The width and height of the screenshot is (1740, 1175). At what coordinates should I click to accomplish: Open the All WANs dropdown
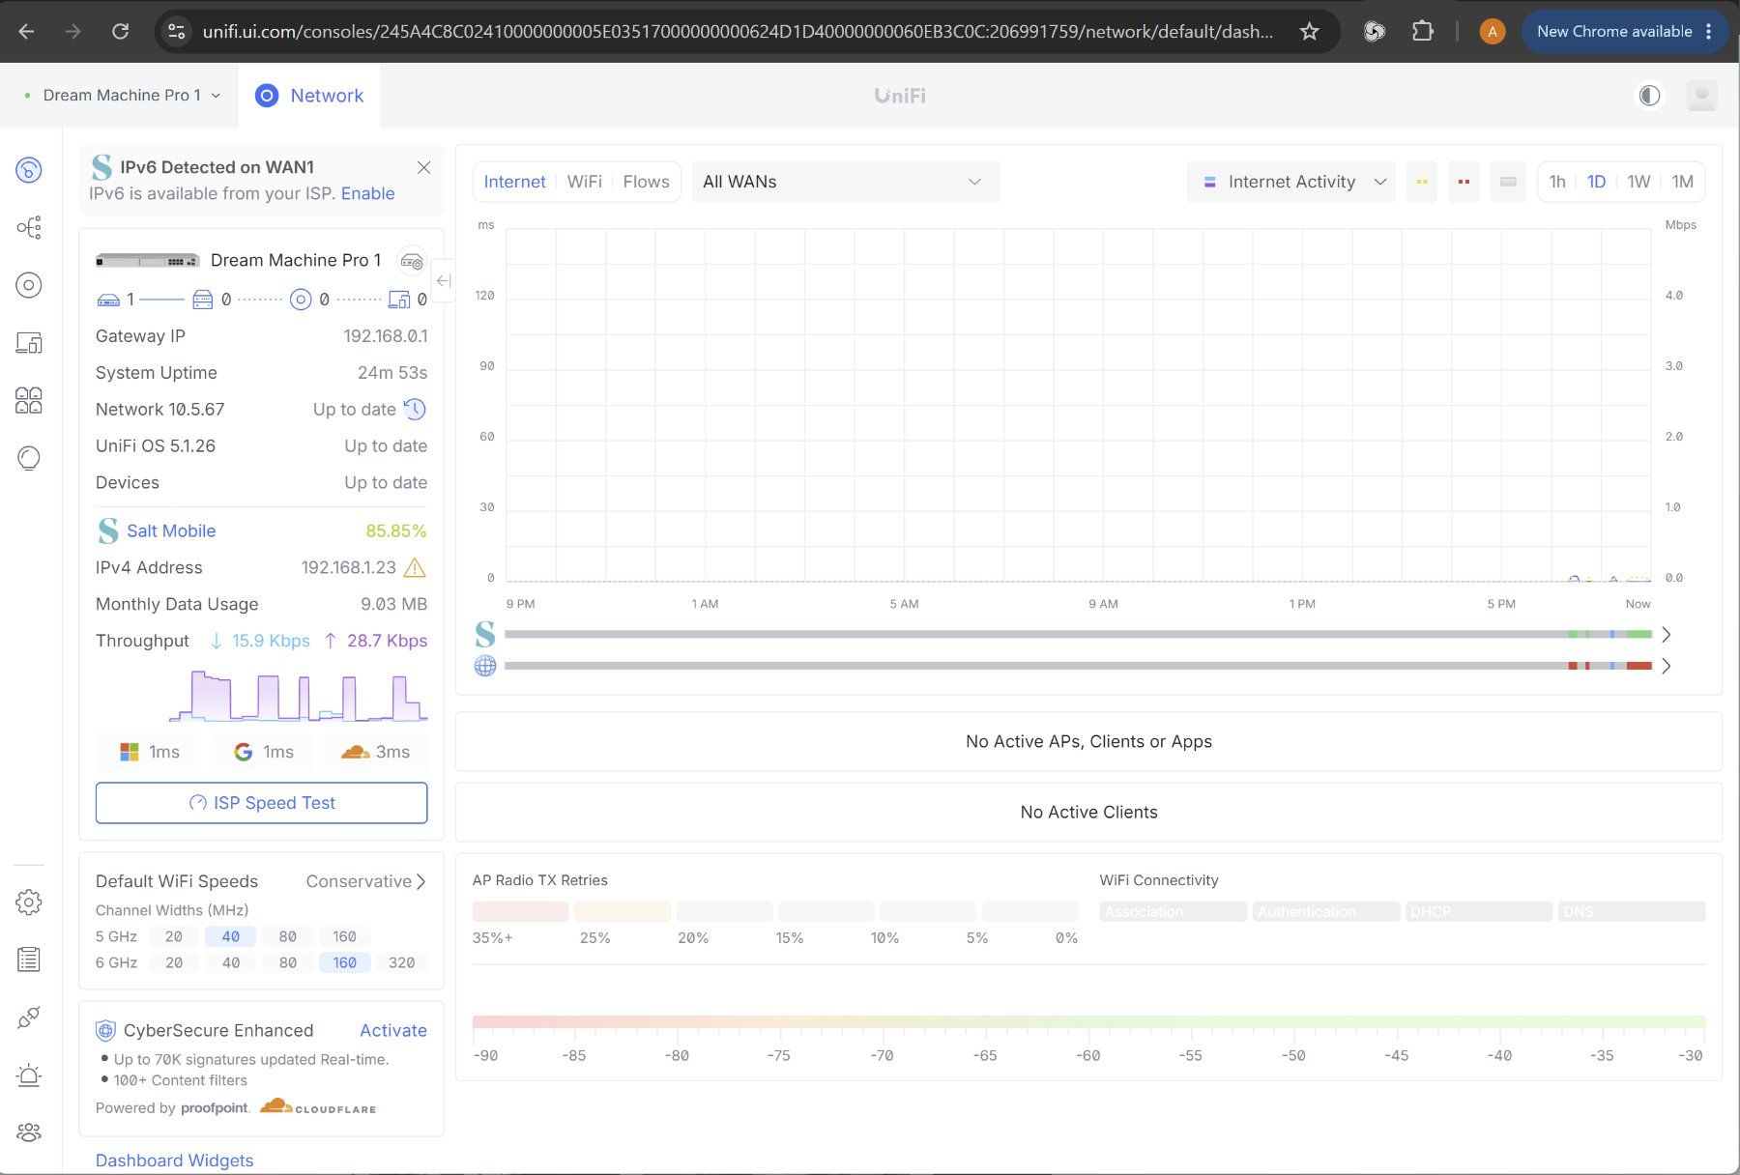click(846, 182)
